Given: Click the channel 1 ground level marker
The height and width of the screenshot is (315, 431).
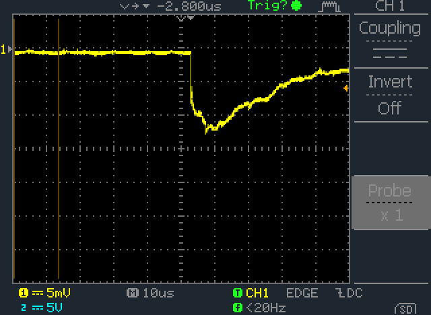Looking at the screenshot, I should (6, 49).
